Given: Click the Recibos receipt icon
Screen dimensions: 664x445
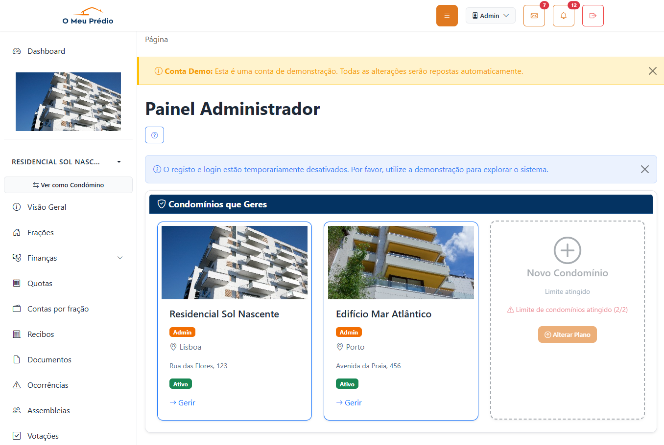Looking at the screenshot, I should tap(16, 334).
